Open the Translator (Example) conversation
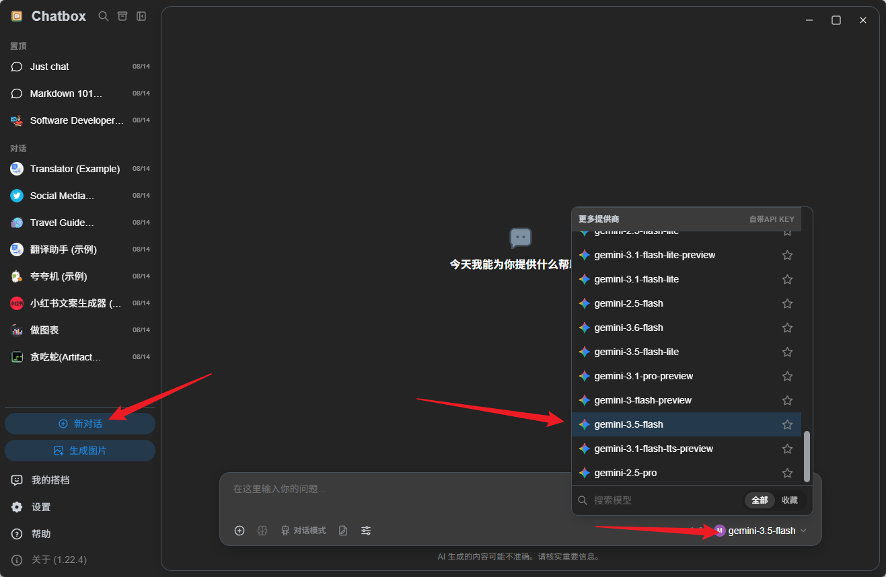The height and width of the screenshot is (577, 886). [x=80, y=169]
